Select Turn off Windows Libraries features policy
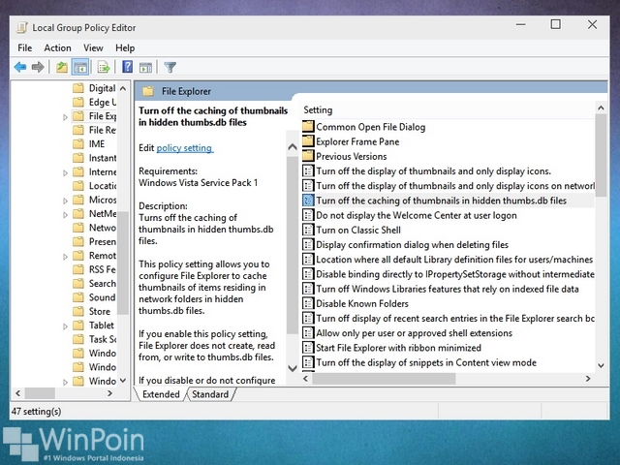This screenshot has height=465, width=620. [448, 289]
